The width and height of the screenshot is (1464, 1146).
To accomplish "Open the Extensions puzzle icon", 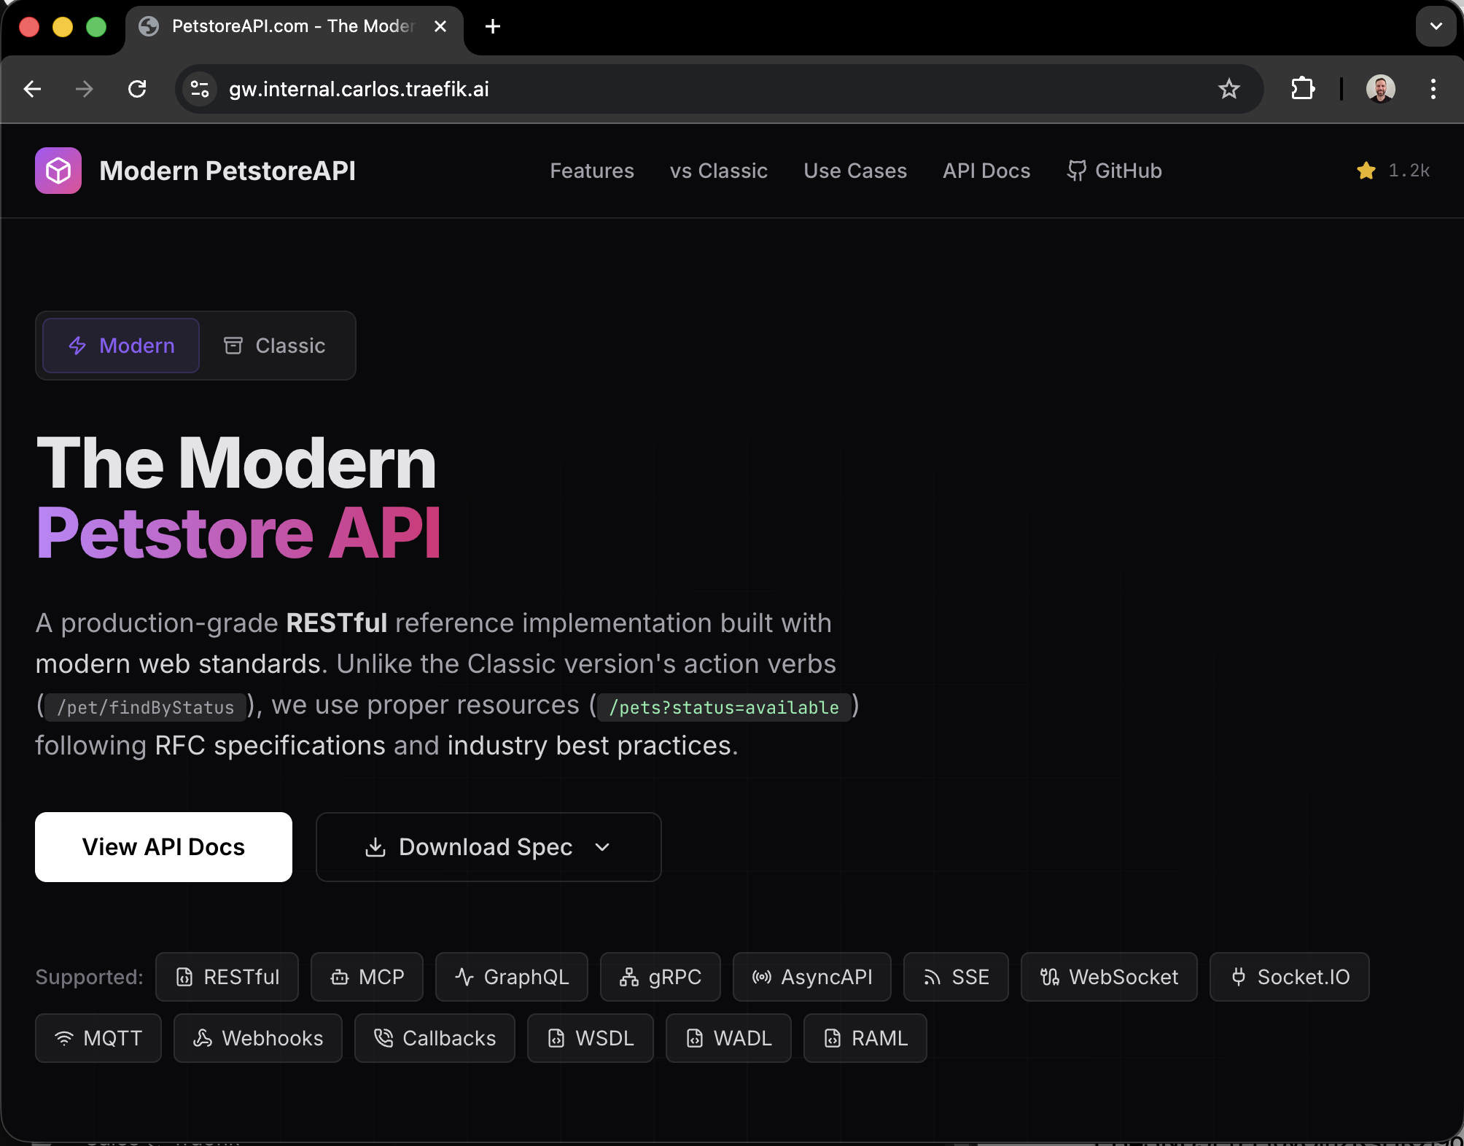I will [1302, 89].
